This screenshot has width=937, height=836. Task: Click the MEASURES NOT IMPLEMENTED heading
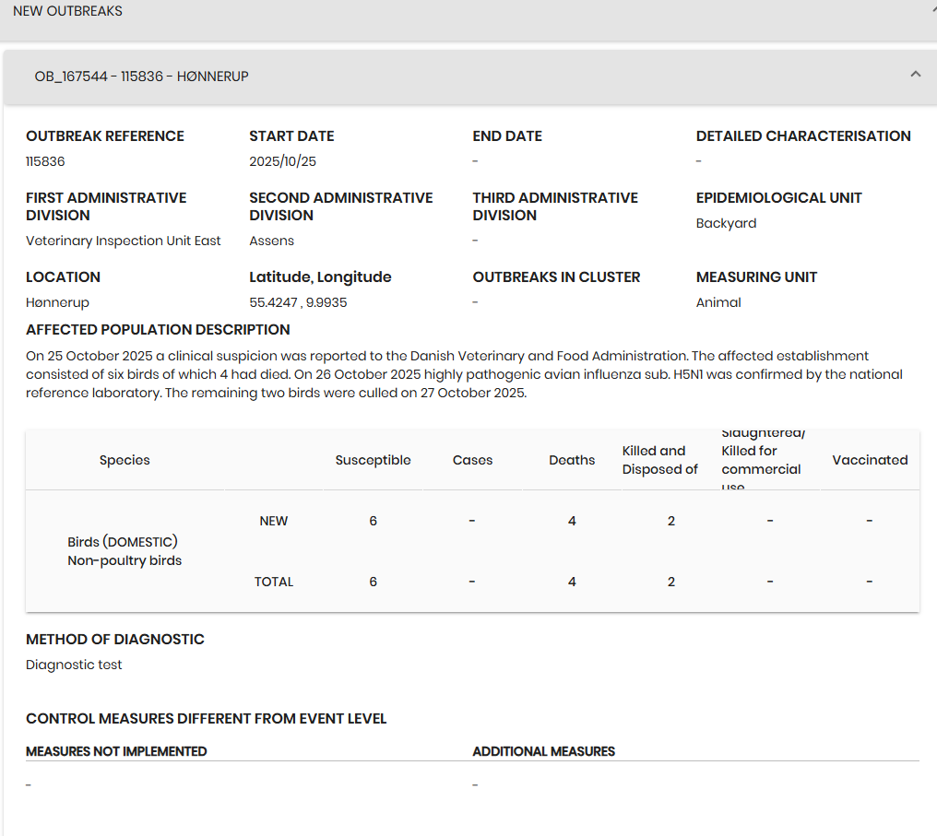(116, 751)
